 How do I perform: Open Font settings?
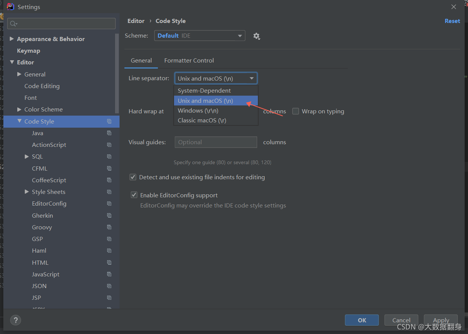(30, 98)
